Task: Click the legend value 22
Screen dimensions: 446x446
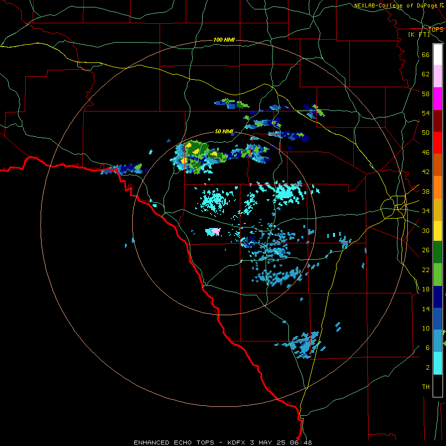Action: 426,270
